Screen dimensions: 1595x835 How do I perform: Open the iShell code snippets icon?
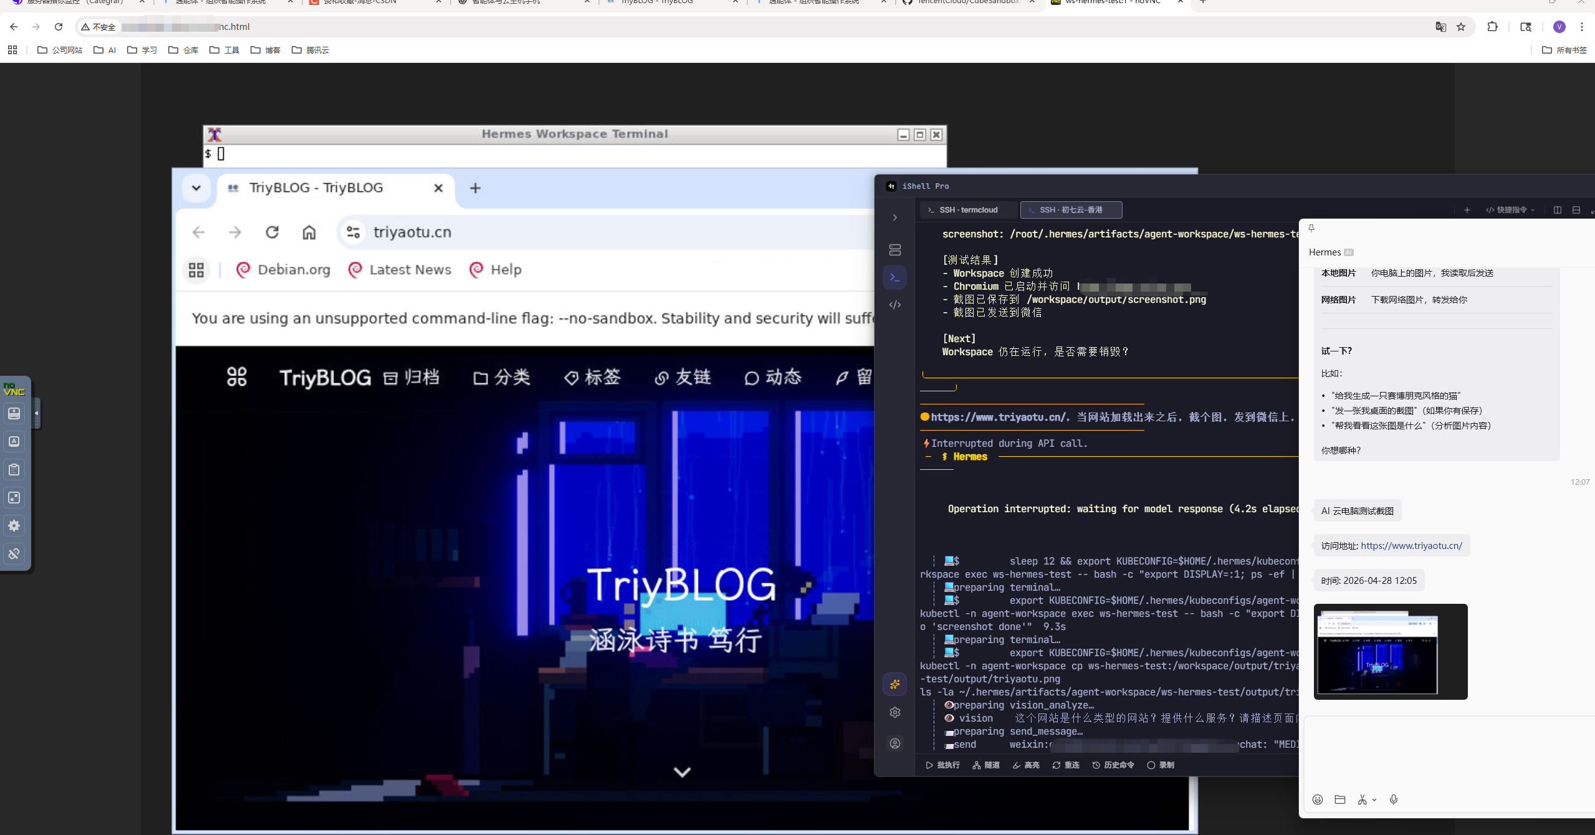coord(895,305)
